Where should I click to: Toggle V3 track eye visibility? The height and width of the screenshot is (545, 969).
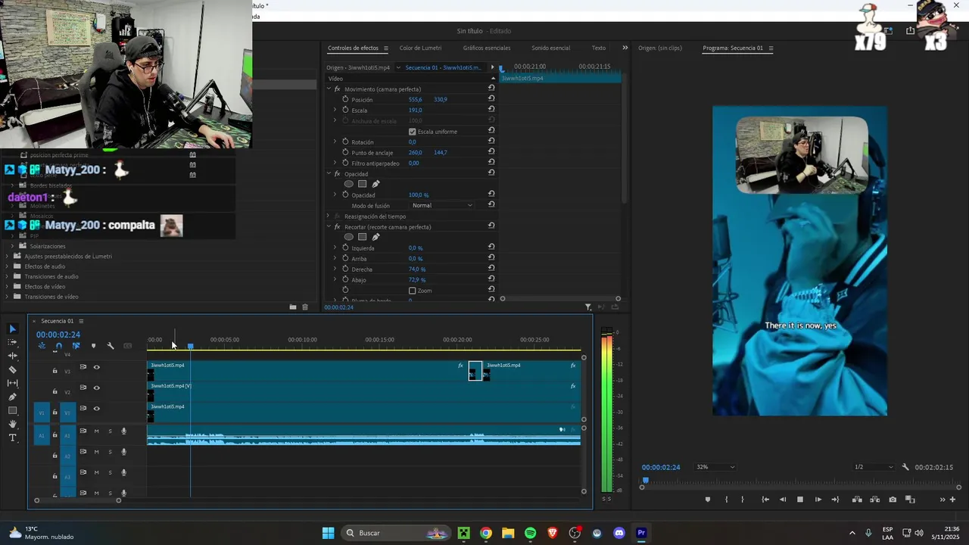96,367
